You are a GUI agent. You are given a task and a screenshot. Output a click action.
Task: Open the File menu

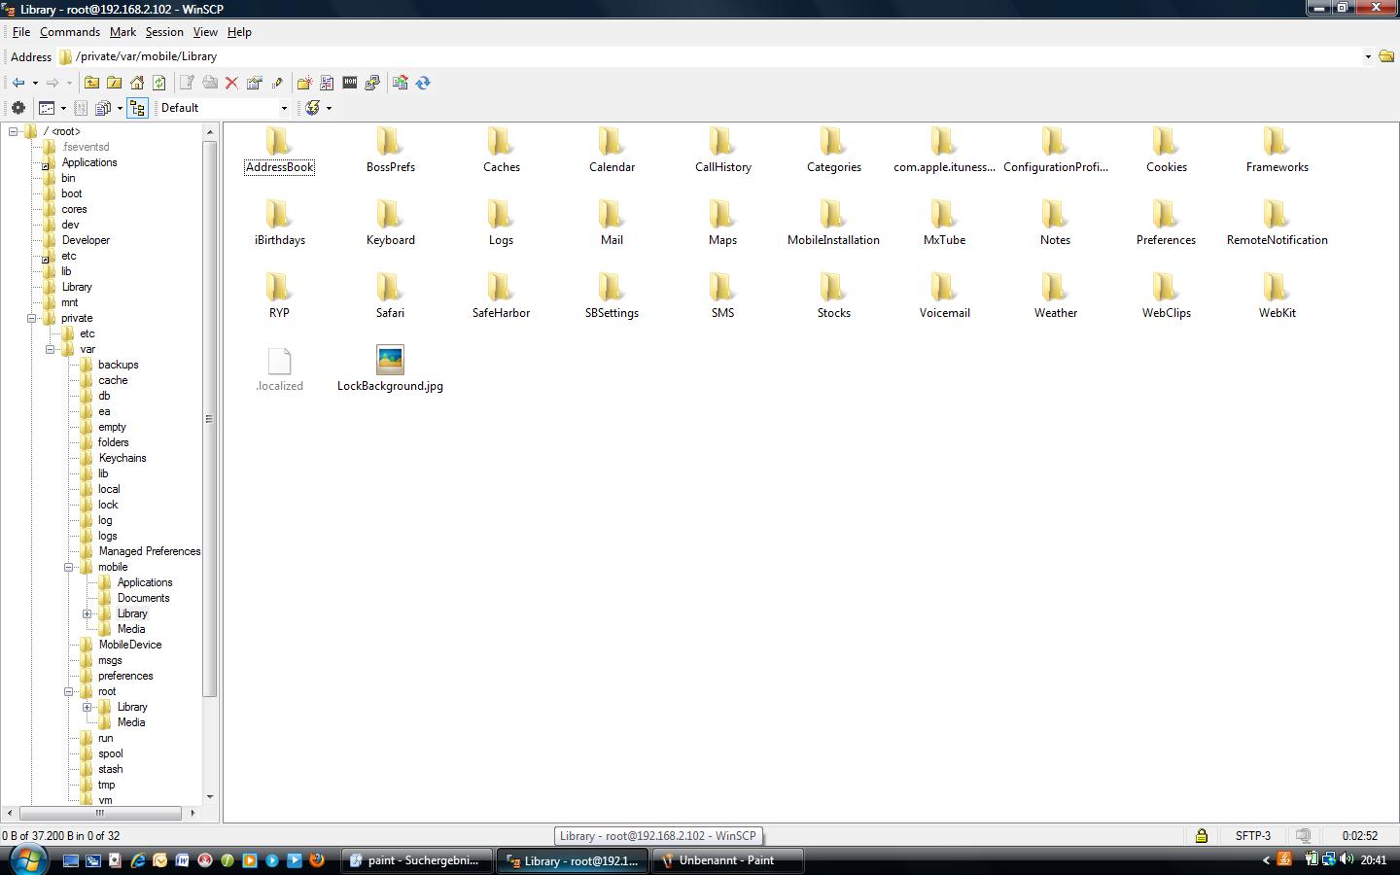[x=20, y=32]
